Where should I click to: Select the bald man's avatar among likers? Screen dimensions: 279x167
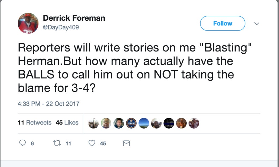[156, 123]
